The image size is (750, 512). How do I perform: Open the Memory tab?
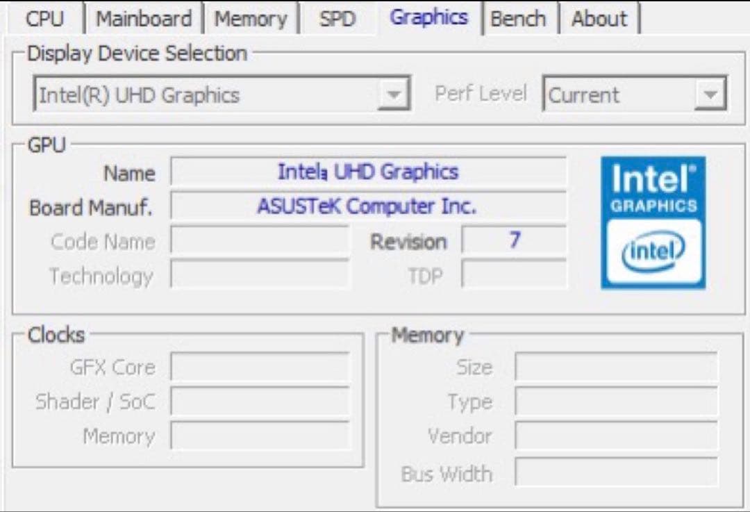coord(251,19)
